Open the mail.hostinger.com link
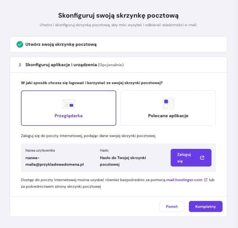 (184, 180)
